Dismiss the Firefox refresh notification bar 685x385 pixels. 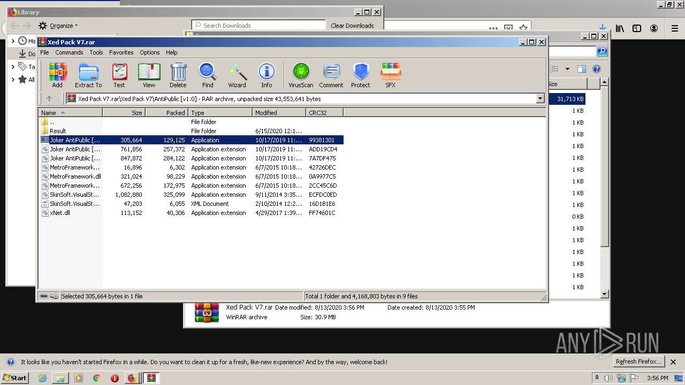point(673,362)
